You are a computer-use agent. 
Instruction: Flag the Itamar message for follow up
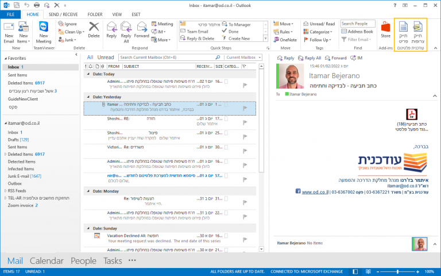[245, 108]
